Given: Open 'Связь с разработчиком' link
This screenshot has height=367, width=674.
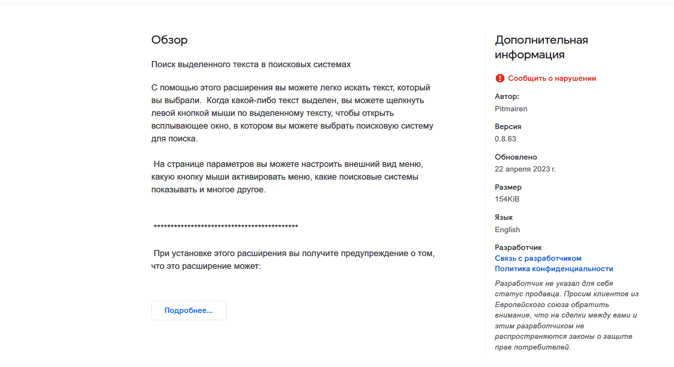Looking at the screenshot, I should click(x=538, y=258).
